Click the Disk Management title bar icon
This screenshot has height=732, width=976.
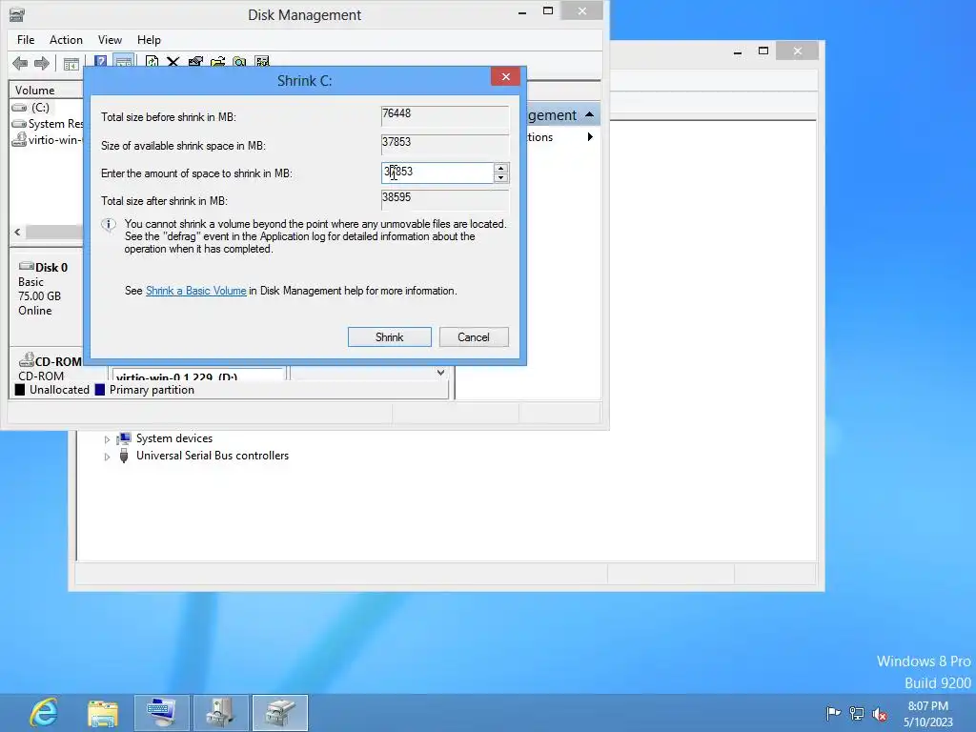[x=17, y=14]
